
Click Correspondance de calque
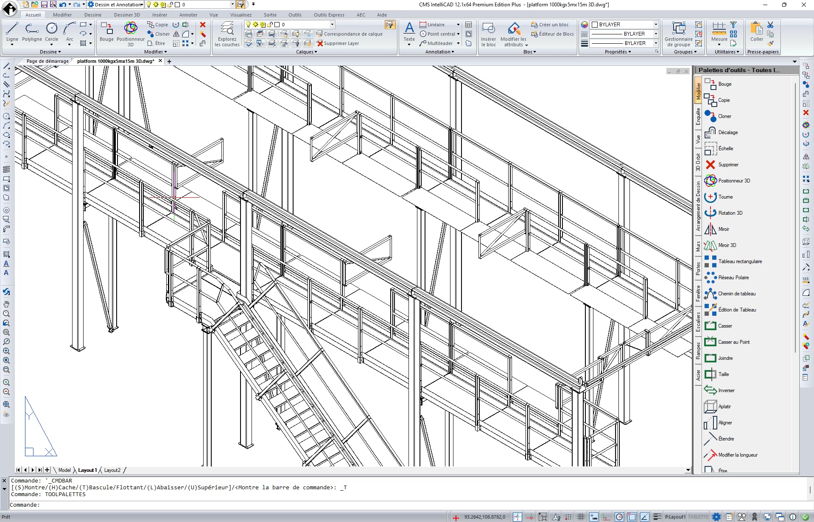coord(349,34)
